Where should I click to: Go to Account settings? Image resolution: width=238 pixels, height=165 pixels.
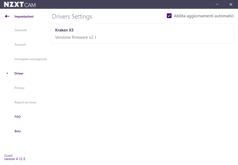(20, 45)
